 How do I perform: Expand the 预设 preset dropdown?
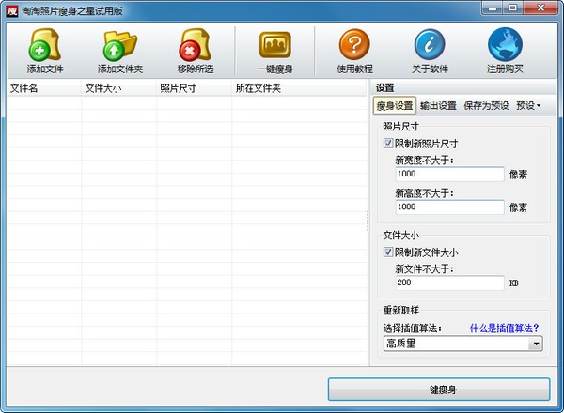527,106
